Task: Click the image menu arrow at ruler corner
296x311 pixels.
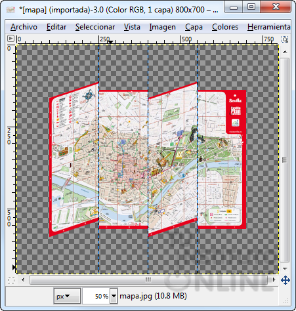Action: [x=11, y=39]
